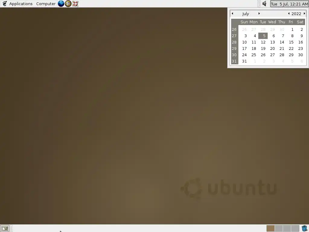Image resolution: width=309 pixels, height=232 pixels.
Task: Go to previous month before July
Action: (x=233, y=13)
